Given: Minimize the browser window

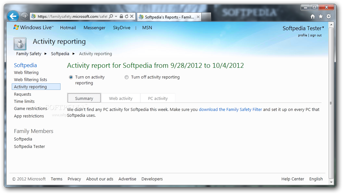Looking at the screenshot, I should point(305,8).
